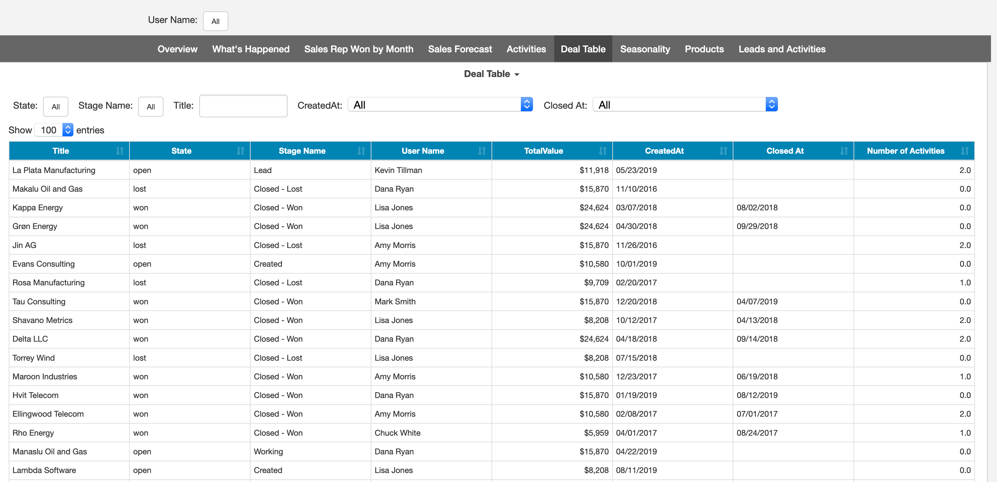This screenshot has height=482, width=997.
Task: Open the Leads and Activities view
Action: click(x=782, y=49)
